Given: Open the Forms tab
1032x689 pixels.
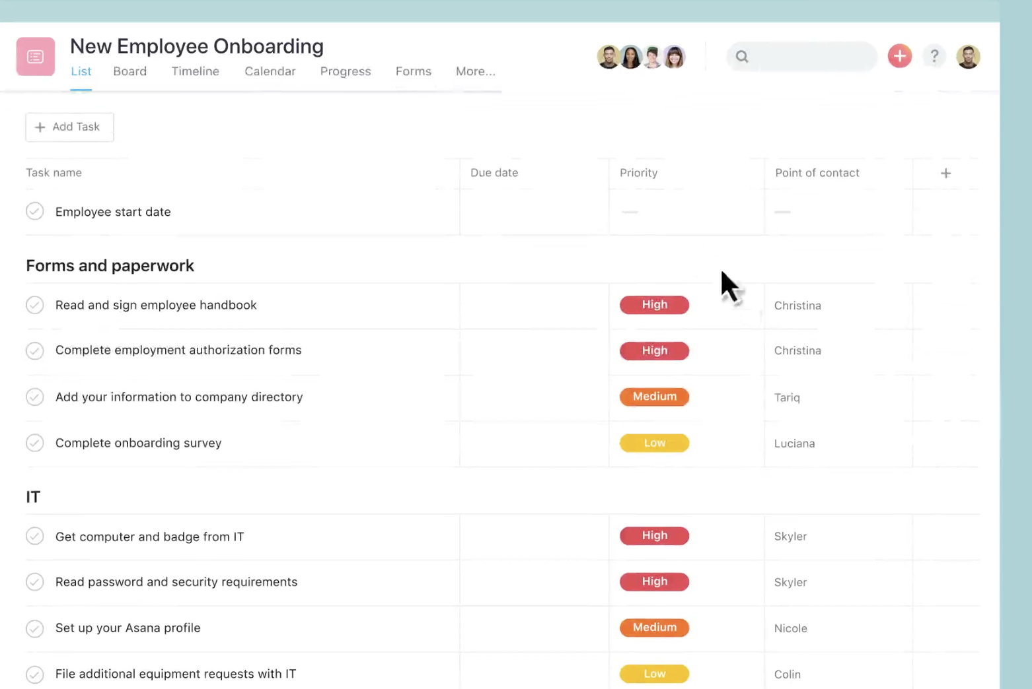Looking at the screenshot, I should coord(414,71).
